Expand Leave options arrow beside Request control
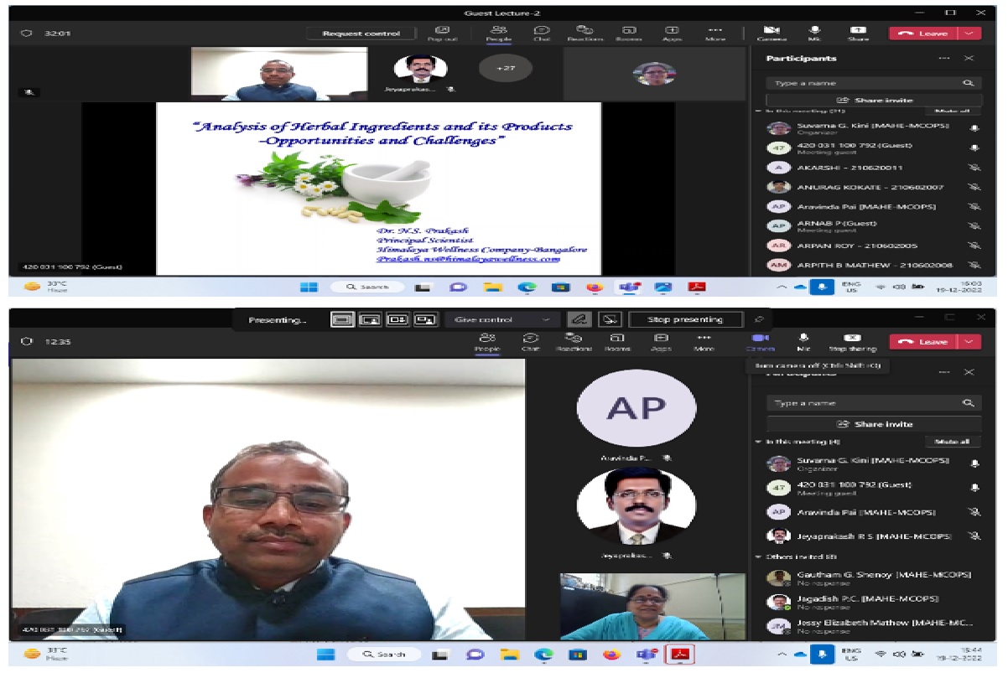Viewport: 1008px width, 673px height. tap(969, 34)
